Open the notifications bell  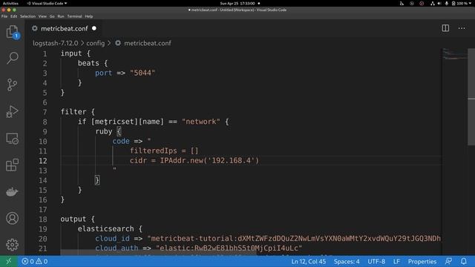click(x=464, y=261)
